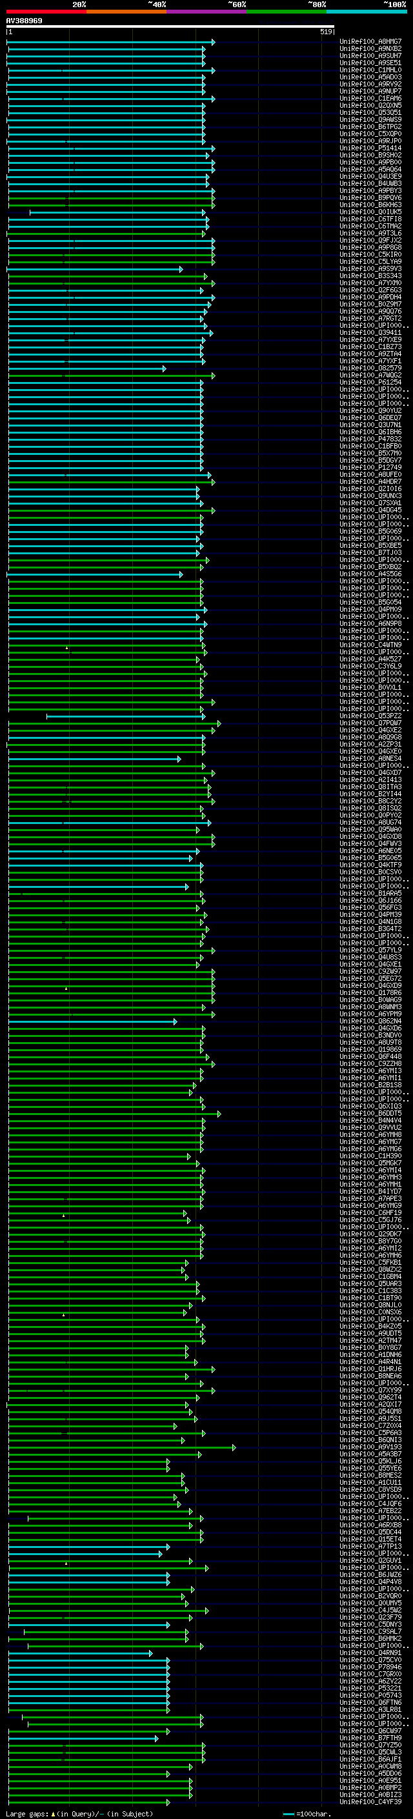Select label UniRef100_Q7SXA1
The height and width of the screenshot is (1819, 413).
tap(370, 503)
